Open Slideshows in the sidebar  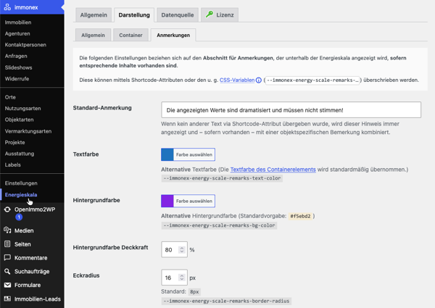[x=18, y=67]
